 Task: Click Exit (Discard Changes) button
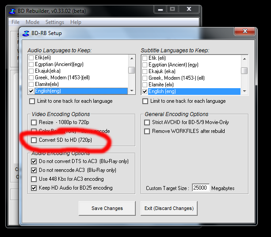point(169,208)
